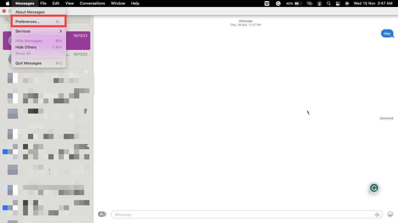The image size is (398, 223).
Task: Open the Grammarly menu bar icon
Action: pyautogui.click(x=278, y=3)
